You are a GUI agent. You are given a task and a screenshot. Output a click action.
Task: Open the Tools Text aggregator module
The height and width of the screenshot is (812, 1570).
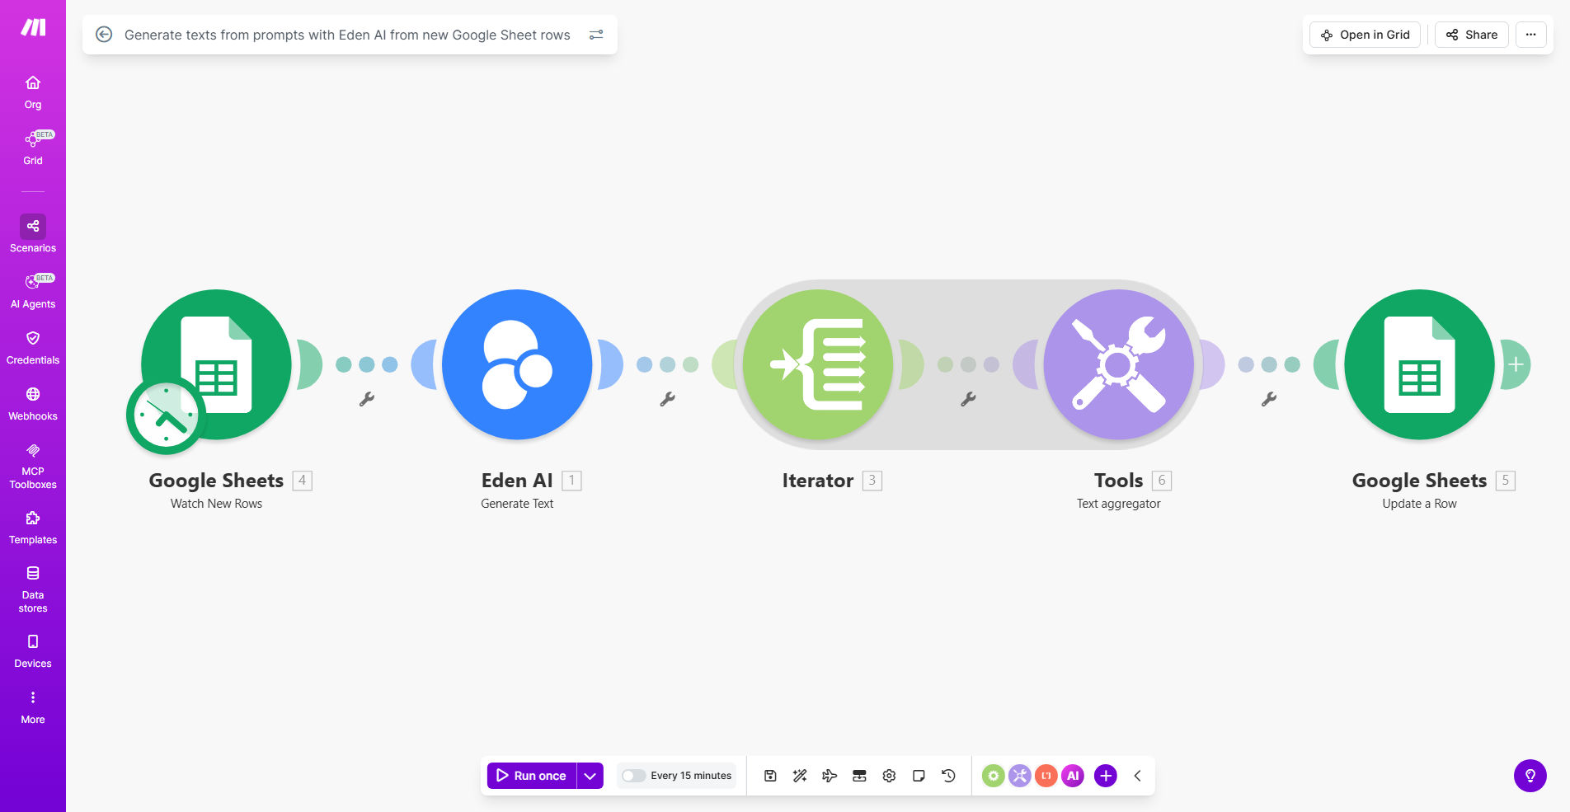point(1119,364)
